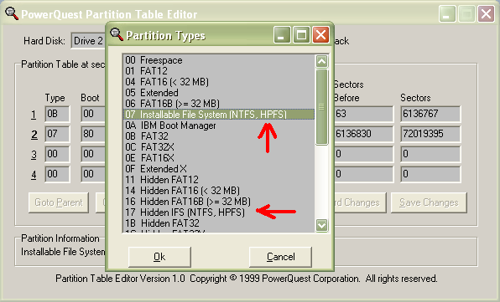Click Sectors field showing 6136767
500x302 pixels.
click(x=430, y=114)
